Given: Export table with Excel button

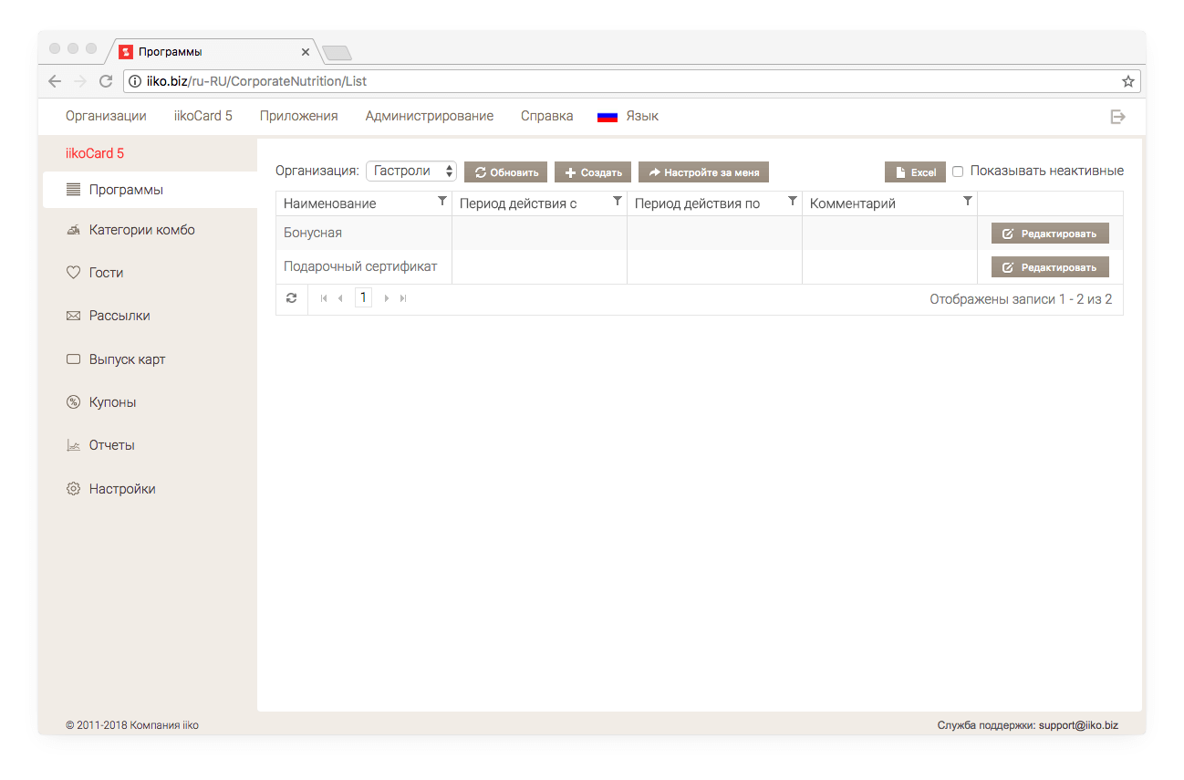Looking at the screenshot, I should point(915,172).
